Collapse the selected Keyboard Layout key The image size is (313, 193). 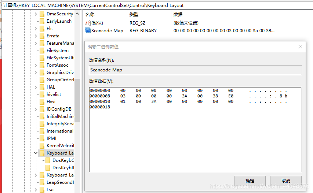[x=36, y=153]
